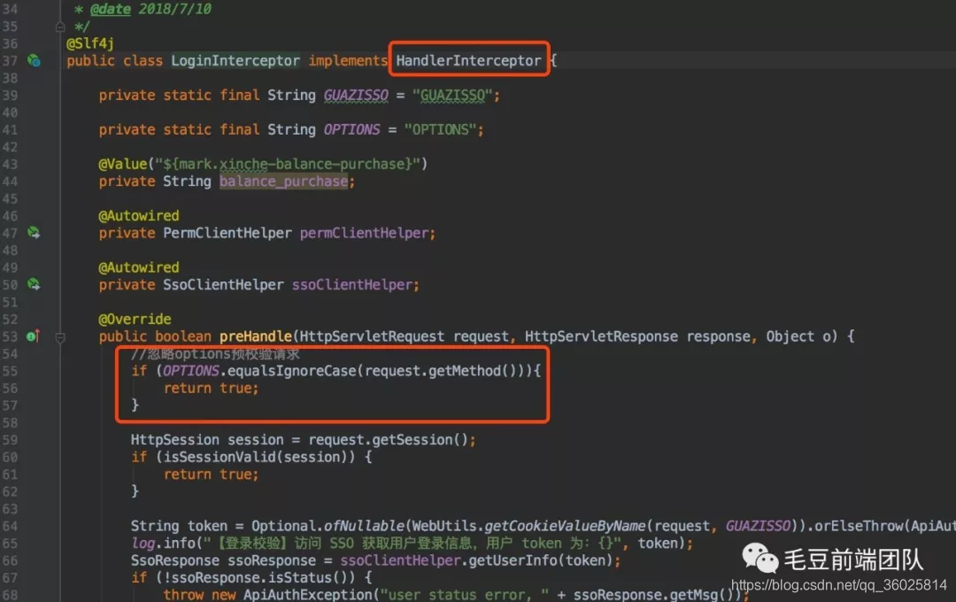Click the "user status error" string literal

pyautogui.click(x=464, y=595)
